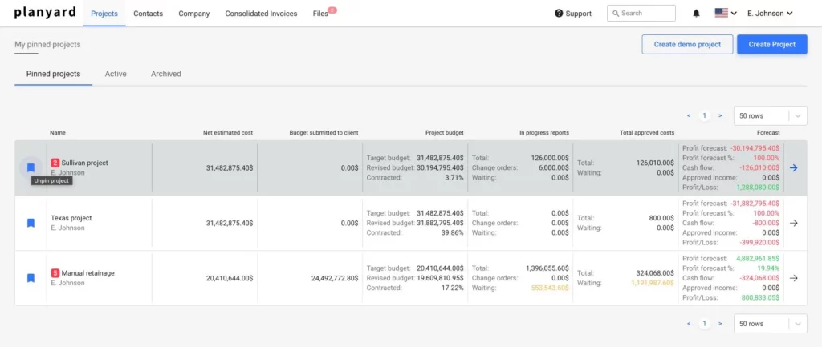Click Sullivan Profit/Loss 1,288,080.00$
This screenshot has width=822, height=347.
click(x=758, y=187)
